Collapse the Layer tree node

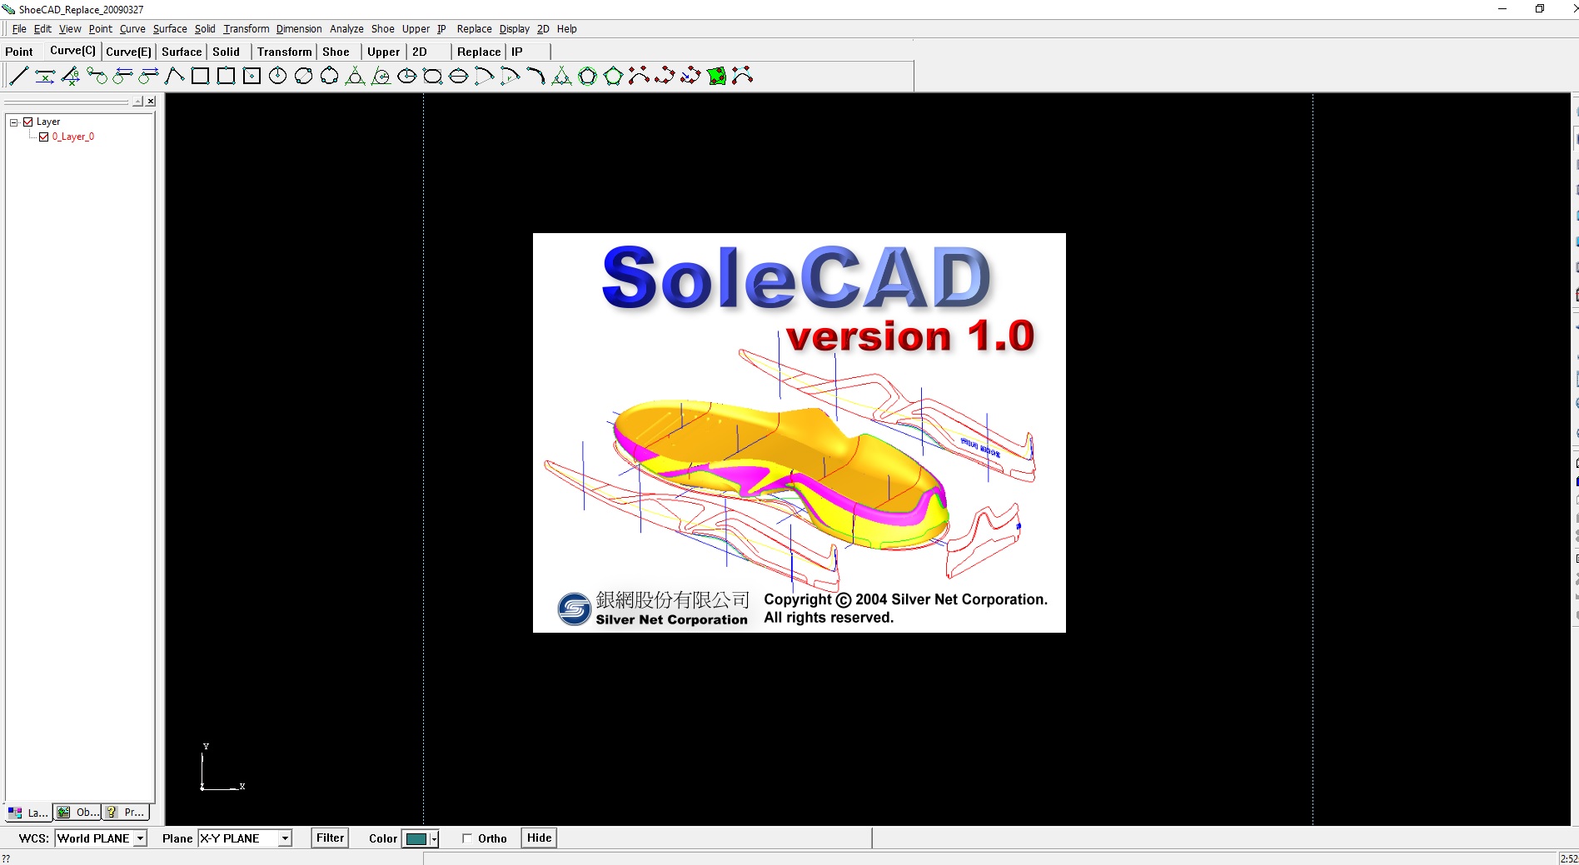[x=12, y=121]
